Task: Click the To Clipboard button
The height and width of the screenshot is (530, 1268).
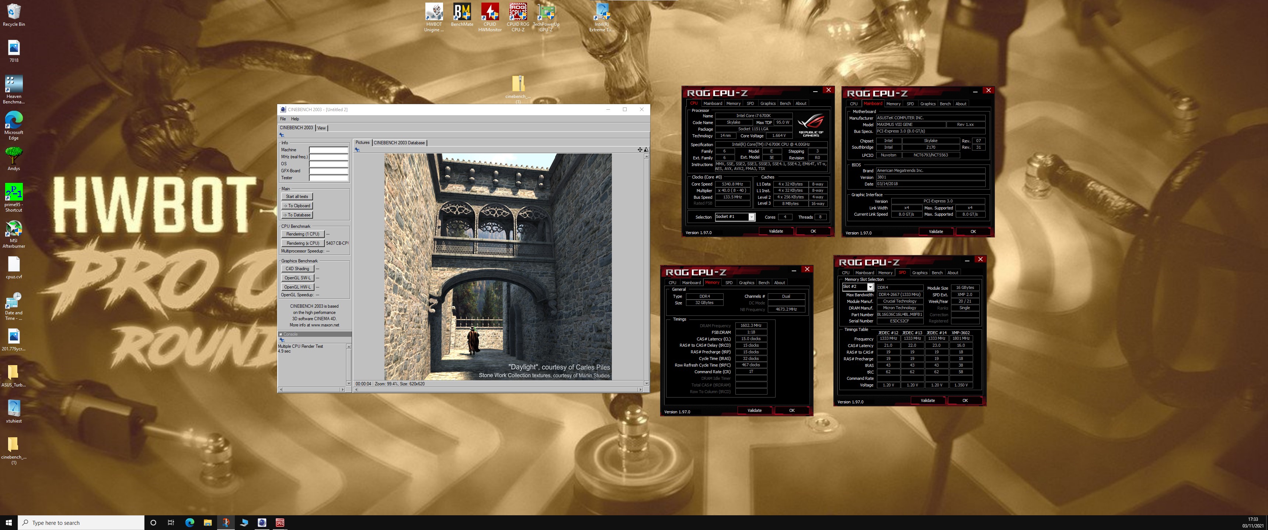Action: (297, 205)
